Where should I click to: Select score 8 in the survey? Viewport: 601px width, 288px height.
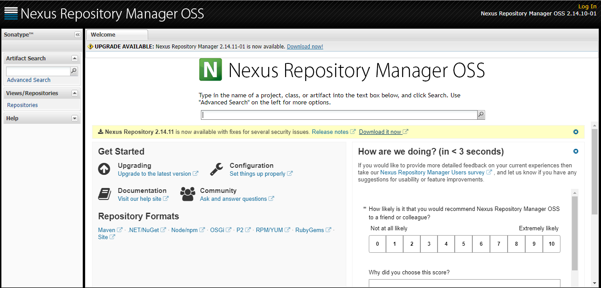click(x=516, y=244)
